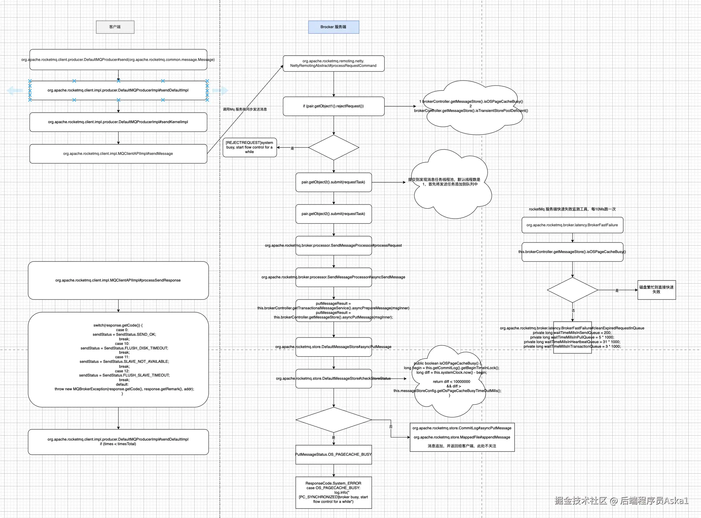The width and height of the screenshot is (701, 518).
Task: Click bottom-center connection point on sendDefaultImpl box
Action: tap(118, 100)
